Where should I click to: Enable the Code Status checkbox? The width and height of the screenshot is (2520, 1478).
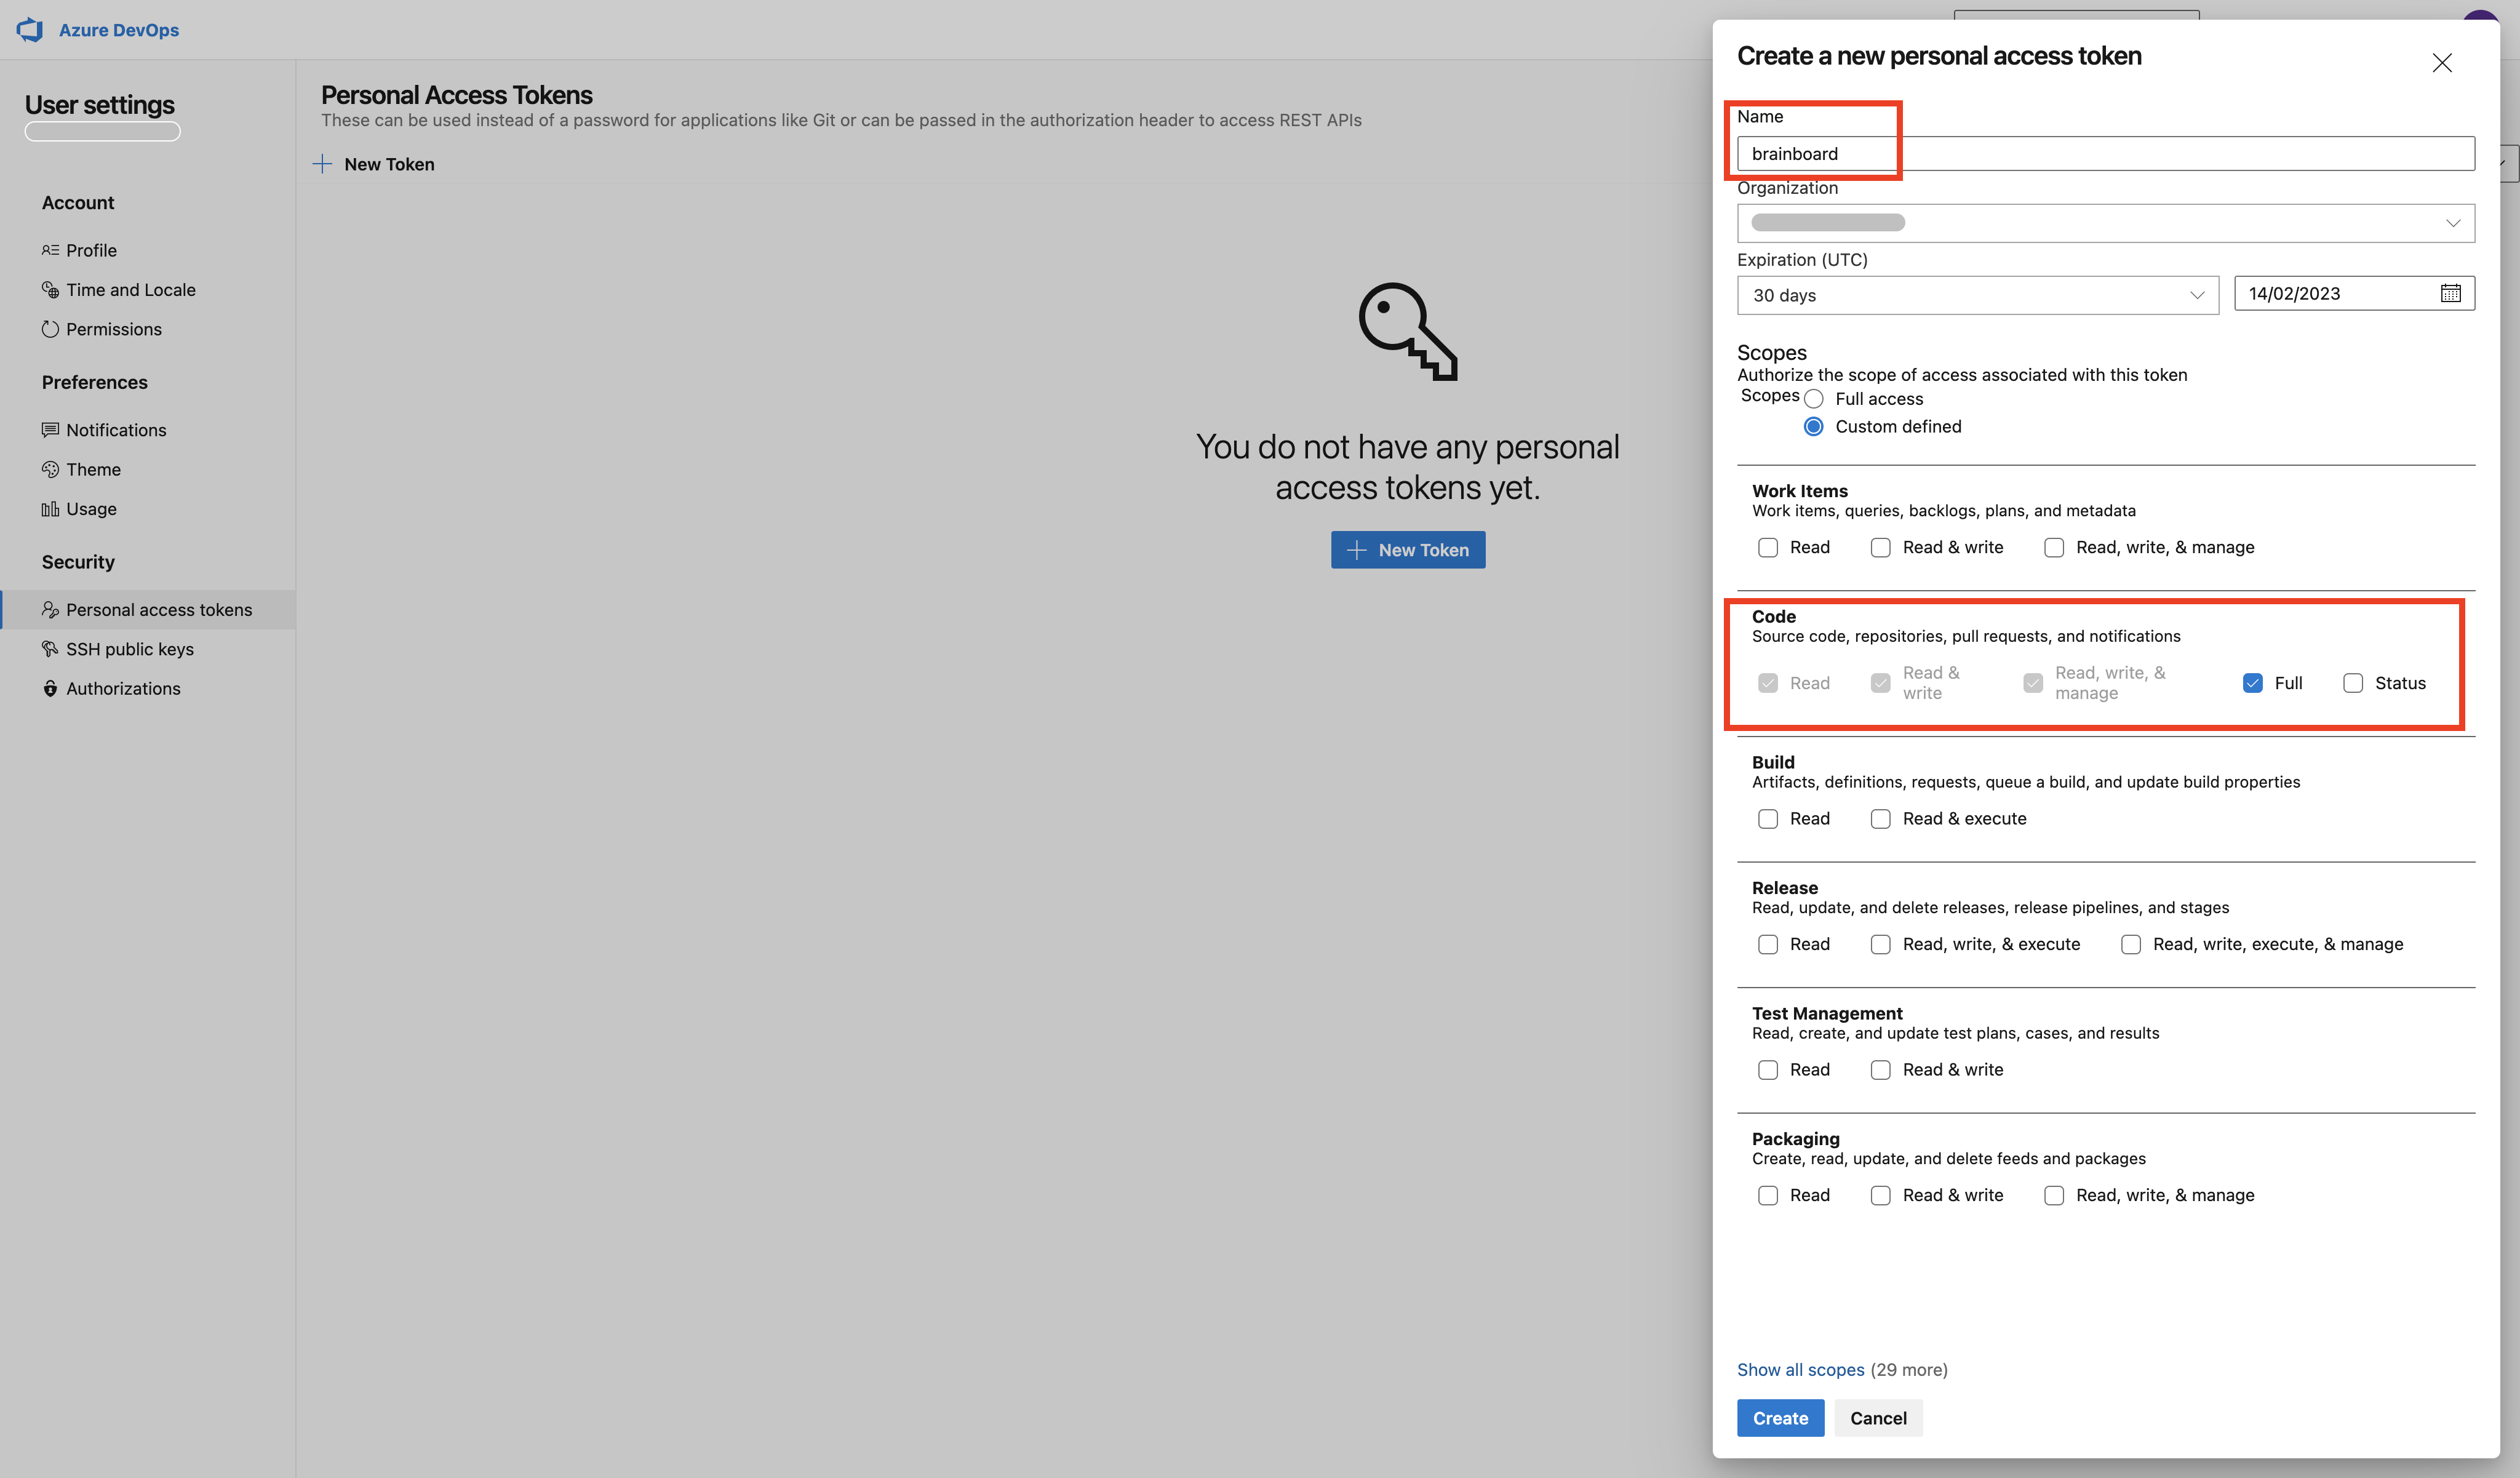click(x=2353, y=683)
